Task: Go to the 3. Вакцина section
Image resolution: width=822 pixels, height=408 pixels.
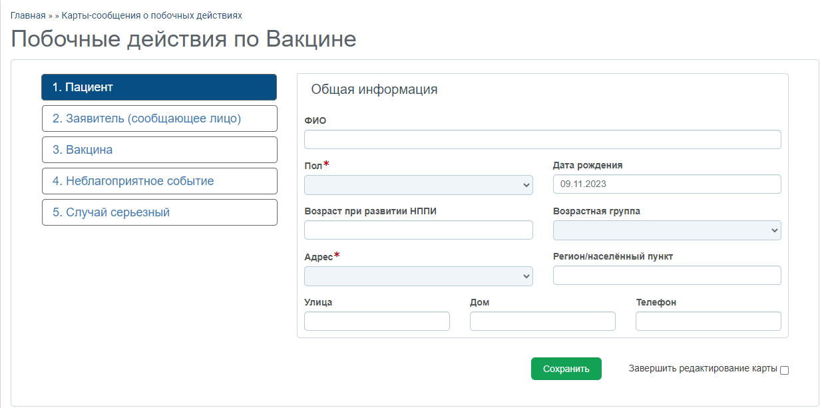Action: pos(159,150)
